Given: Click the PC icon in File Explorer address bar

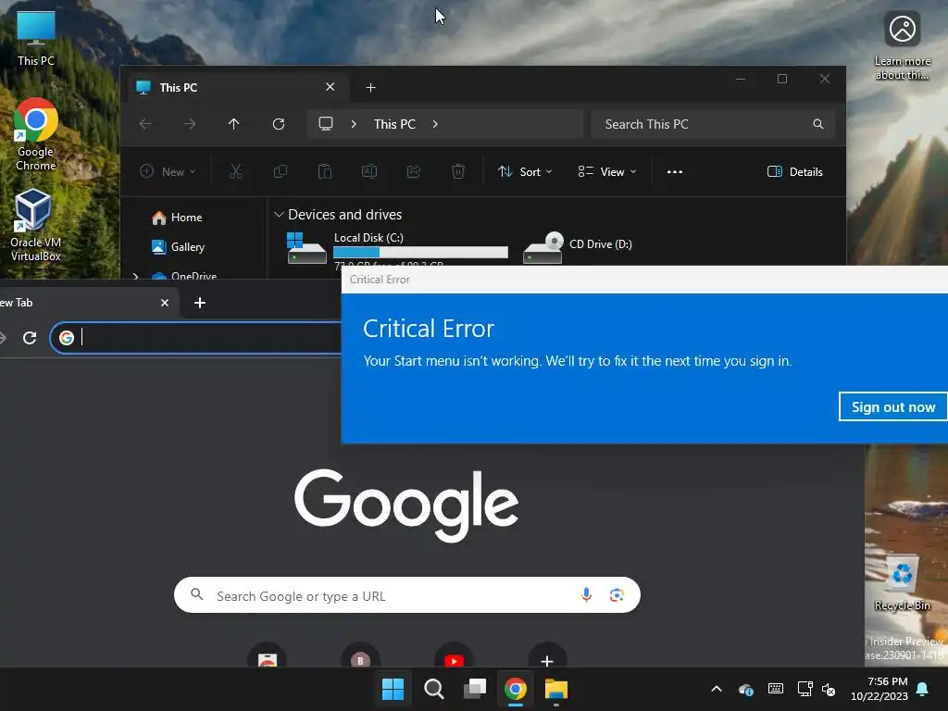Looking at the screenshot, I should click(x=326, y=124).
